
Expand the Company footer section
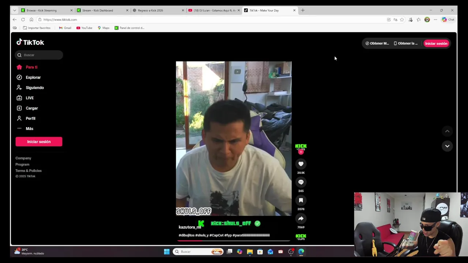pos(23,158)
